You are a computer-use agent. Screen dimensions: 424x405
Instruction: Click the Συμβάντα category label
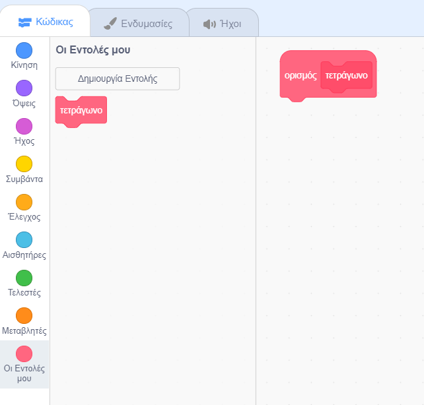pos(24,179)
